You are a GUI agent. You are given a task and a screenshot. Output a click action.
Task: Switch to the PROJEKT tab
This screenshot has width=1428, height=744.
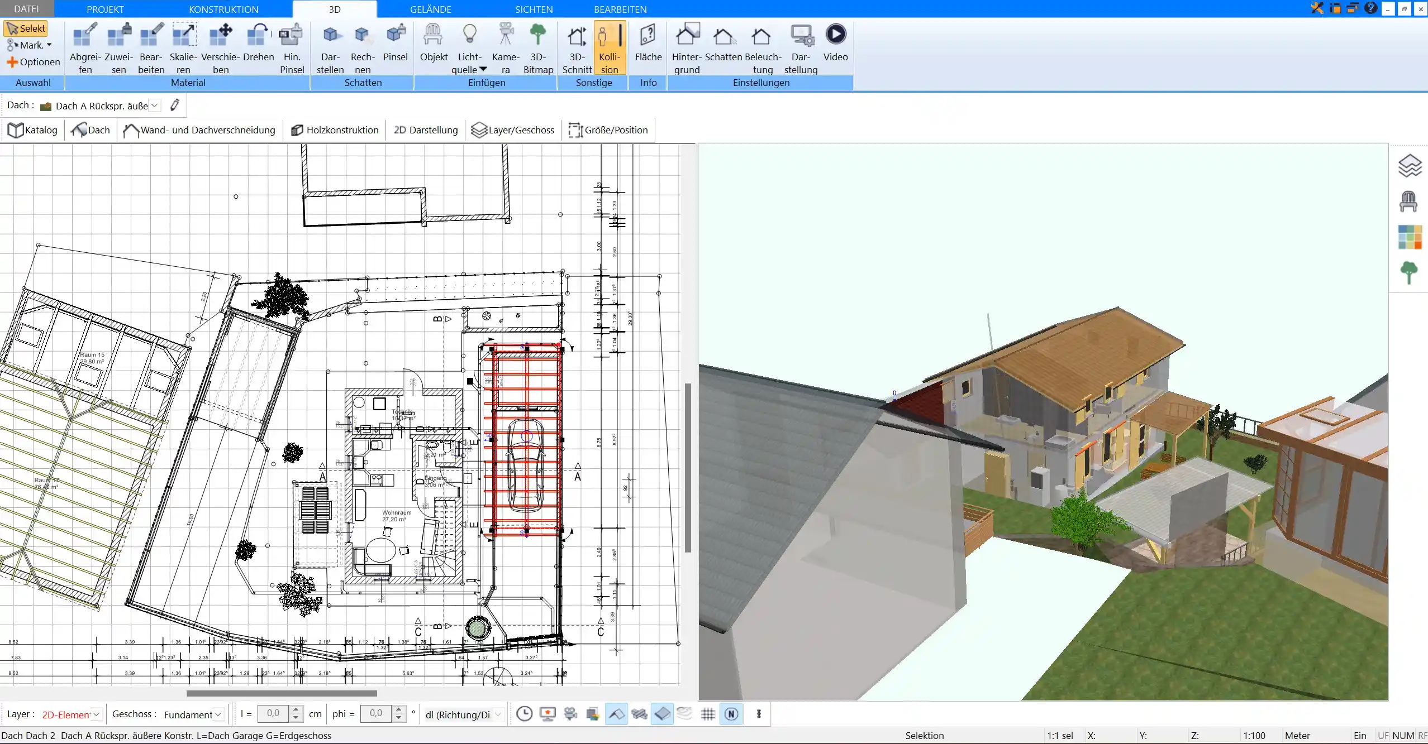(105, 9)
